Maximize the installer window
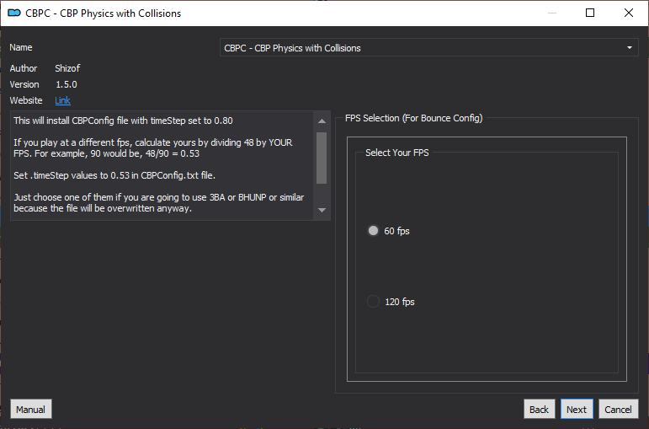The image size is (649, 429). (590, 13)
